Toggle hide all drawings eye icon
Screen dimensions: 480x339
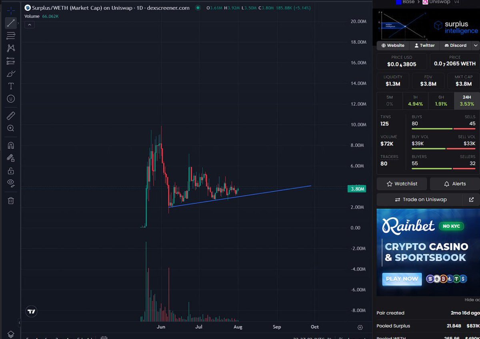[x=11, y=183]
